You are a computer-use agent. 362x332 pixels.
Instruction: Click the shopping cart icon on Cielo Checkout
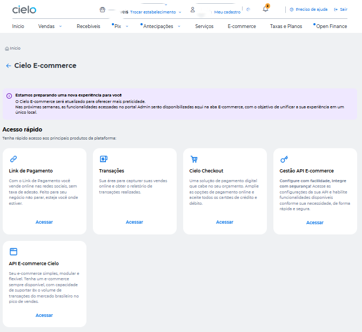[194, 159]
